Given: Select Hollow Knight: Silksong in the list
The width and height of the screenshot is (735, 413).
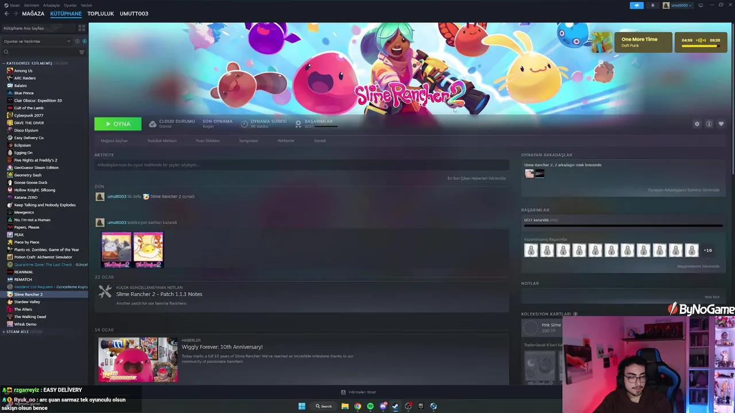Looking at the screenshot, I should [x=34, y=190].
